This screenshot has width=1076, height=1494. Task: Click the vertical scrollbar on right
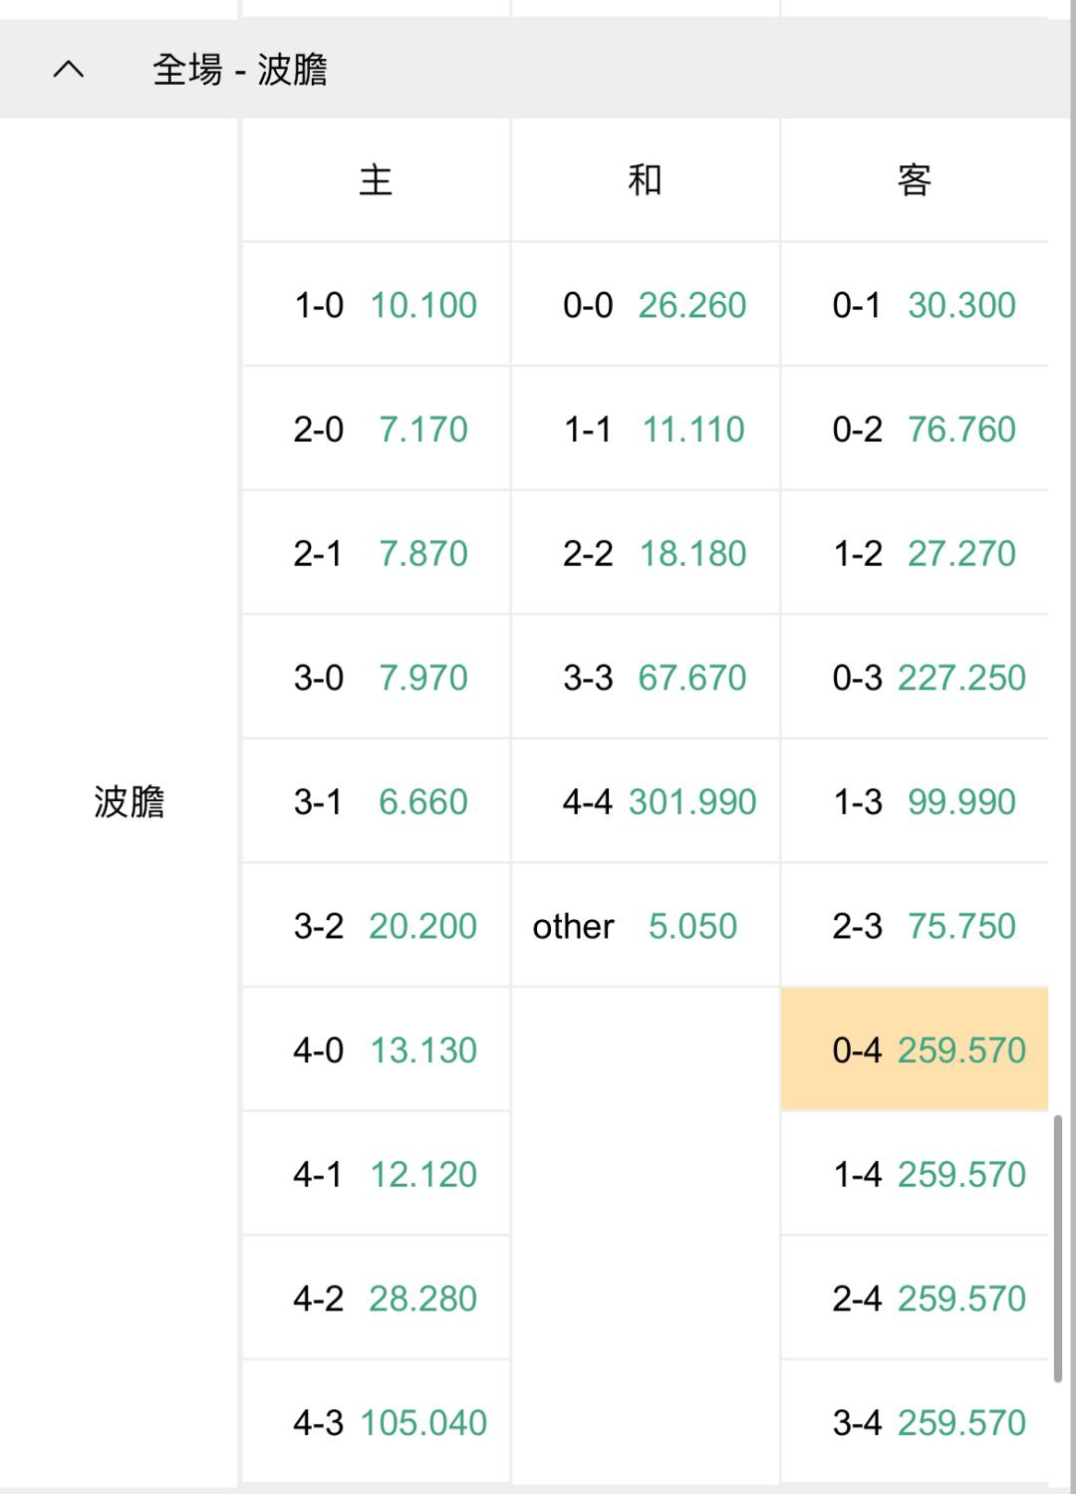[1057, 1248]
